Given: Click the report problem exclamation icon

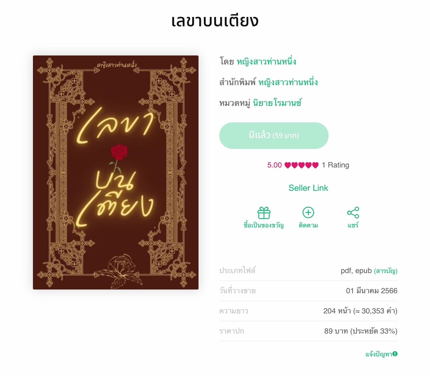Looking at the screenshot, I should coord(395,354).
